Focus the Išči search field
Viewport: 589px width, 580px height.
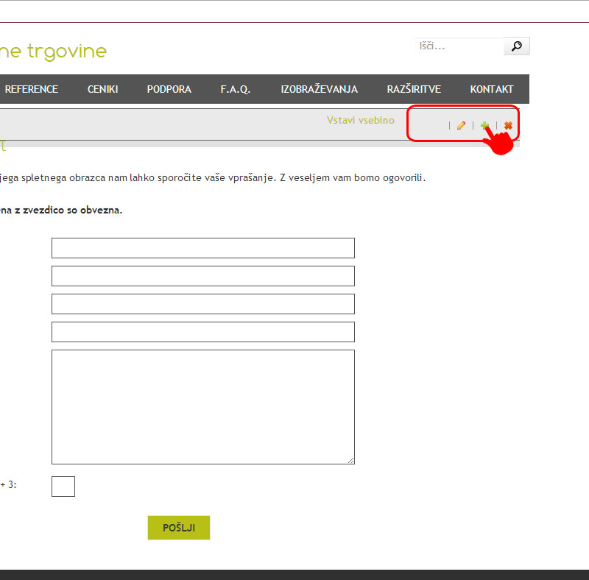pos(459,46)
